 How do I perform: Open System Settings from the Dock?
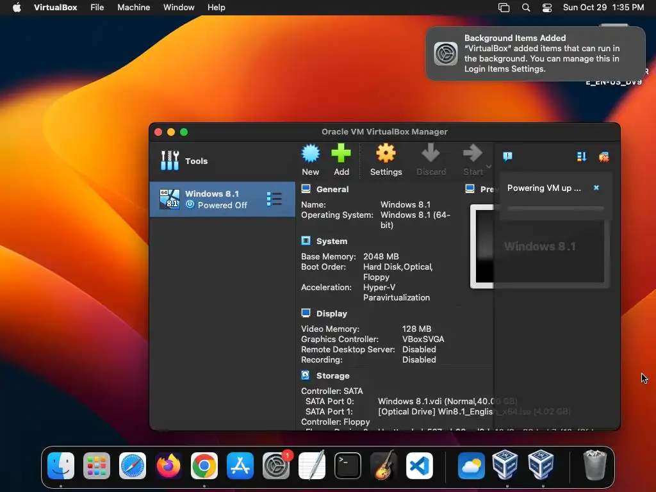click(x=276, y=466)
